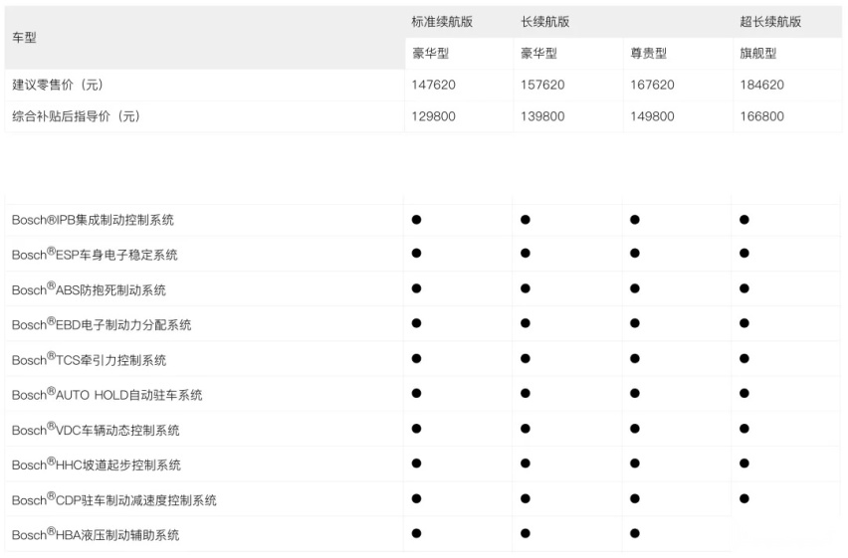Image resolution: width=848 pixels, height=558 pixels.
Task: Click HBA row dot in 标准续航版 column
Action: [416, 533]
